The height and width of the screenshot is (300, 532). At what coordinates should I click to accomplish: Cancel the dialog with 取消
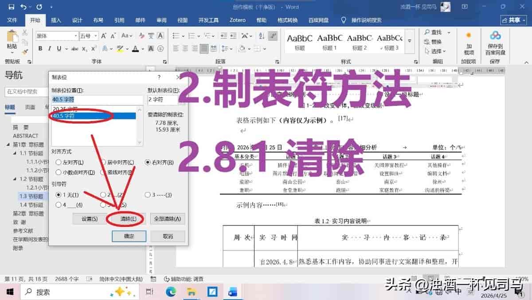tap(168, 236)
